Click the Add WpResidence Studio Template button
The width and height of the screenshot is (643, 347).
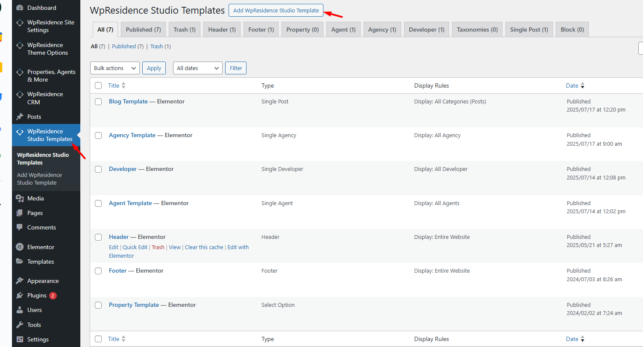click(276, 10)
